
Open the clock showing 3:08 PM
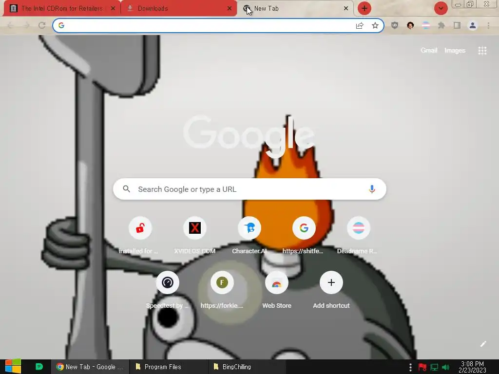[472, 367]
